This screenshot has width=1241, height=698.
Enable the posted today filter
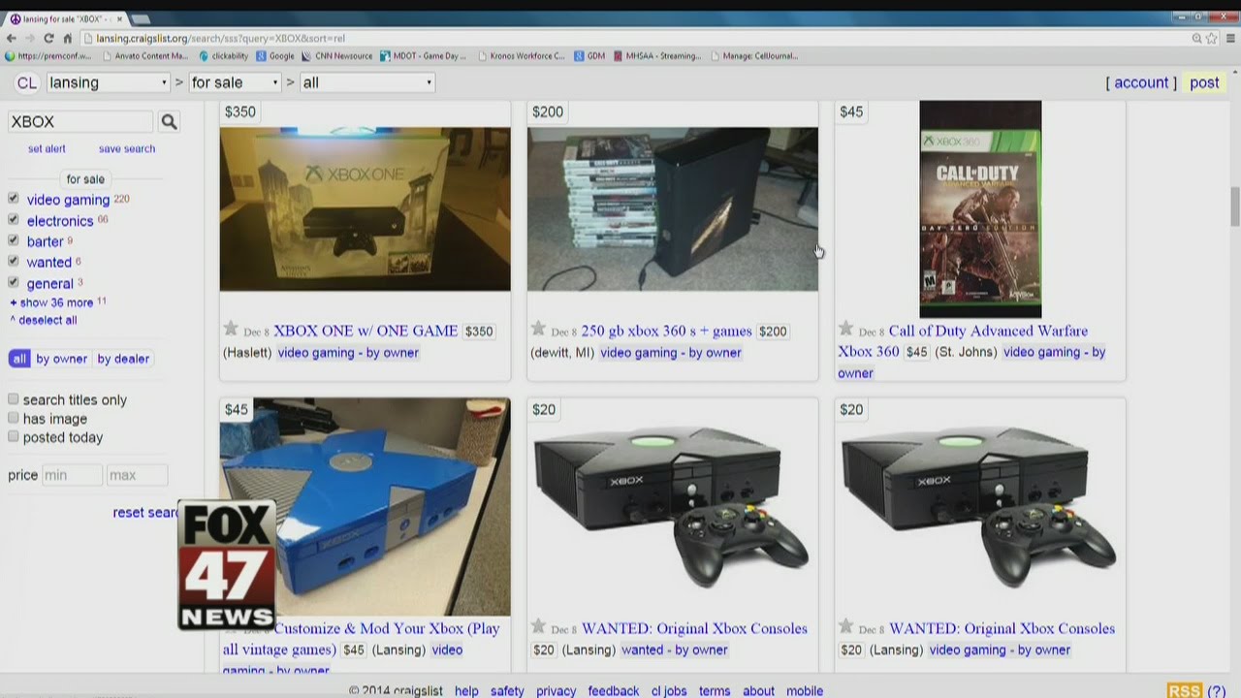14,436
